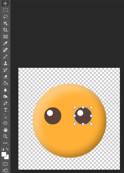This screenshot has width=124, height=173.
Task: Open the foreground color picker swatch
Action: [x=4, y=154]
